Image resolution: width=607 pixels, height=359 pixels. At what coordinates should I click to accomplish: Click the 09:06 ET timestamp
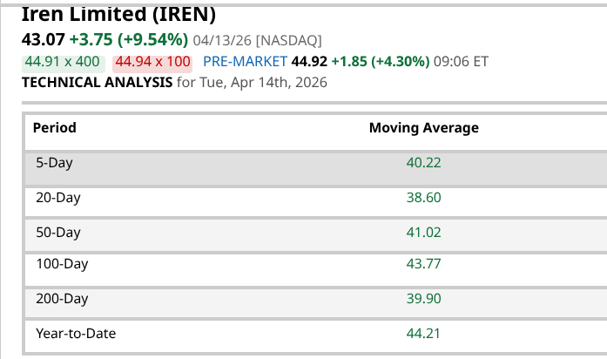461,62
